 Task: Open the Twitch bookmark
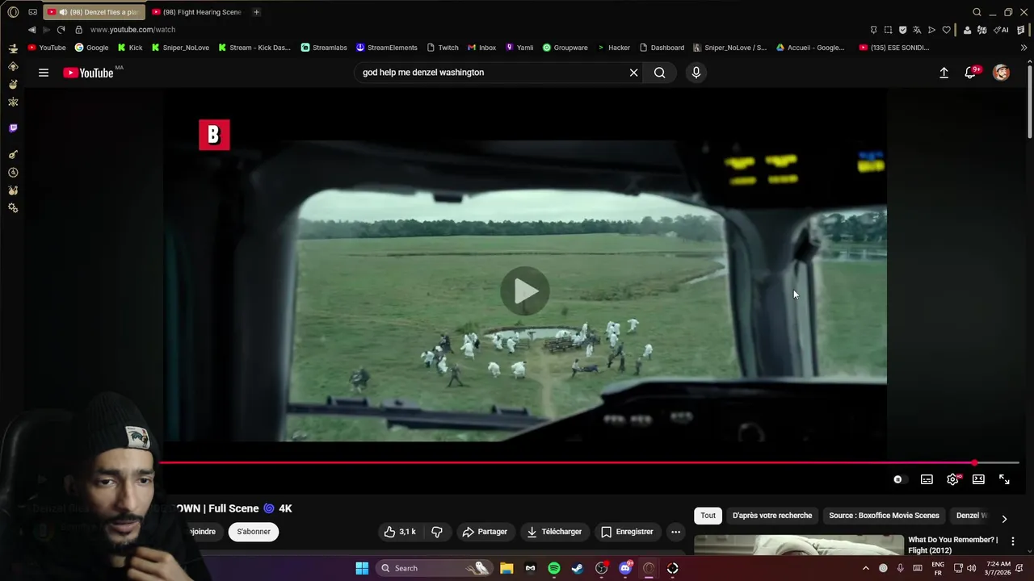tap(443, 48)
